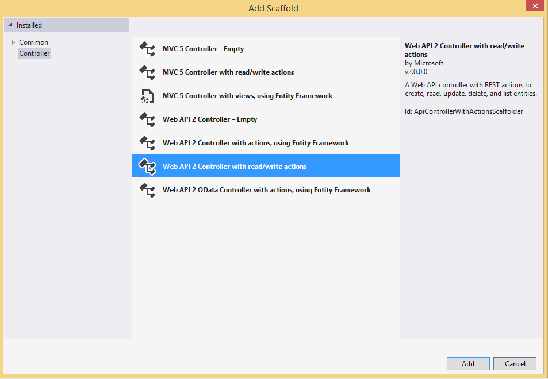Image resolution: width=548 pixels, height=379 pixels.
Task: Select "MVC 5 Controller with views, using Entity Framework"
Action: [266, 96]
